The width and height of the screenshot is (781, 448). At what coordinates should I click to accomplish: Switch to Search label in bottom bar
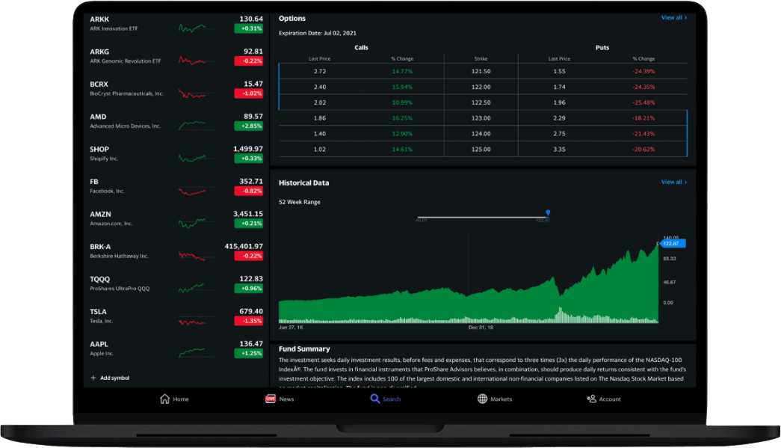click(392, 399)
